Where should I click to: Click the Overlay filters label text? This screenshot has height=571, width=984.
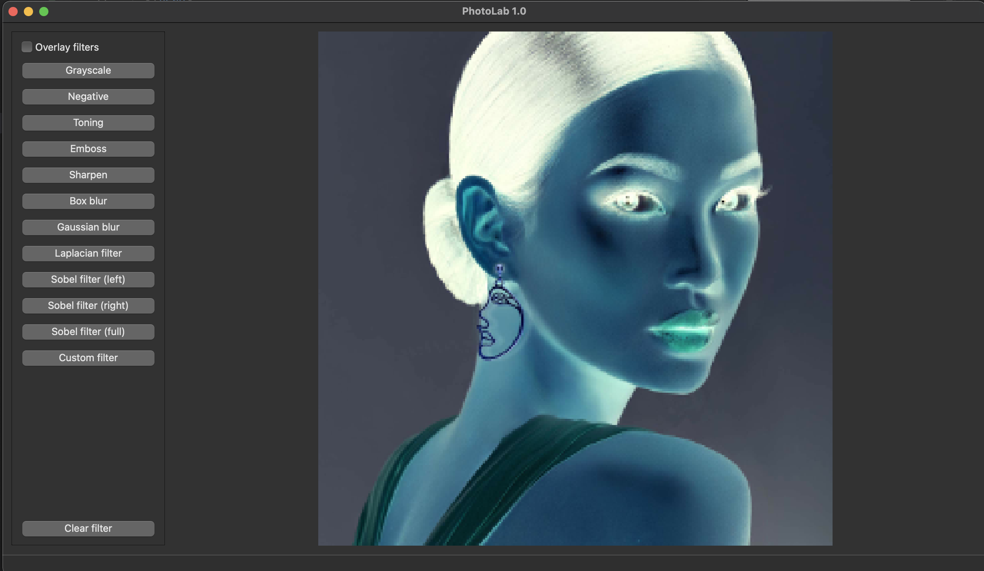[67, 47]
